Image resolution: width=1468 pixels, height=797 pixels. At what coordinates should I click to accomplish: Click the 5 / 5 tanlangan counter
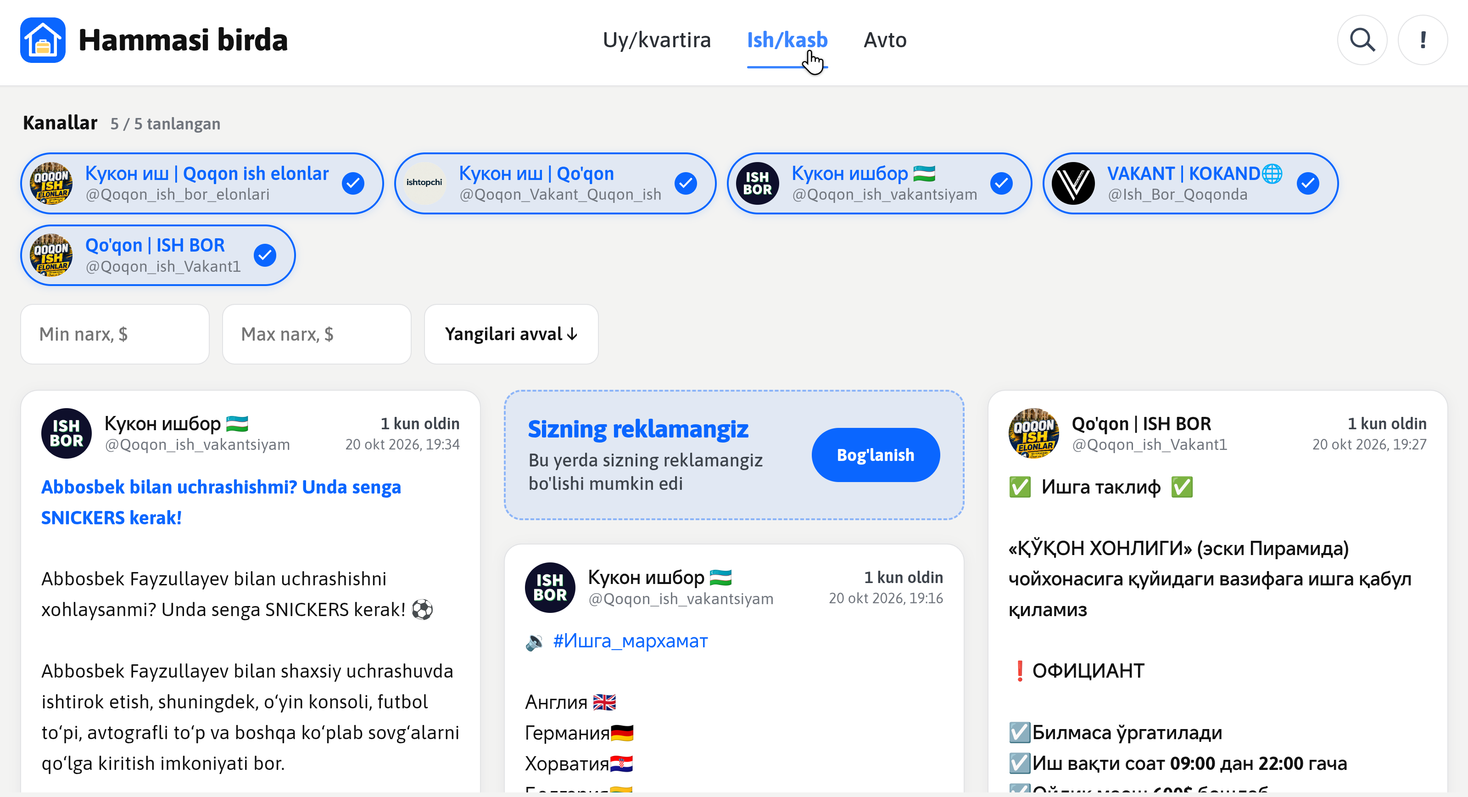(165, 123)
